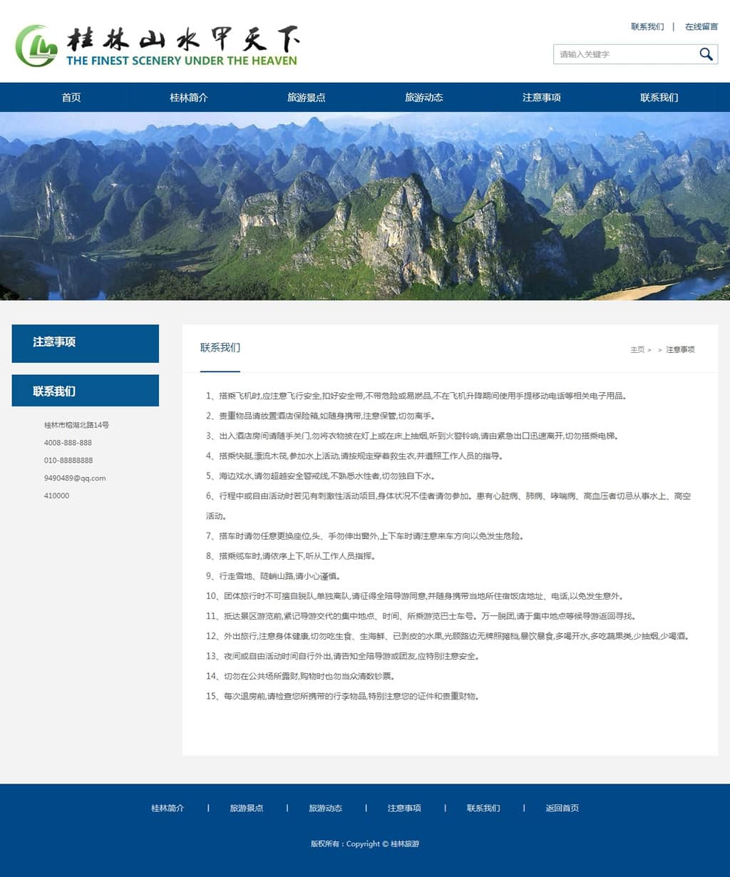Click 返回首页 in the footer
This screenshot has height=877, width=730.
click(562, 809)
